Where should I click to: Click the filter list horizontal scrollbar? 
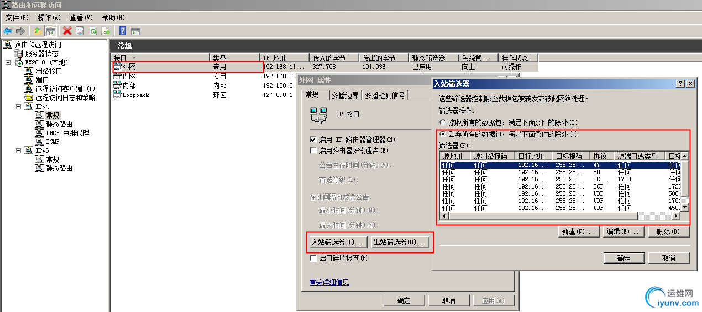(560, 216)
